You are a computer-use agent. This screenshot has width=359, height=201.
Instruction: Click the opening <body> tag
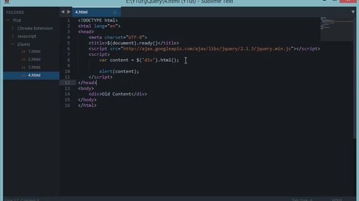[x=86, y=88]
